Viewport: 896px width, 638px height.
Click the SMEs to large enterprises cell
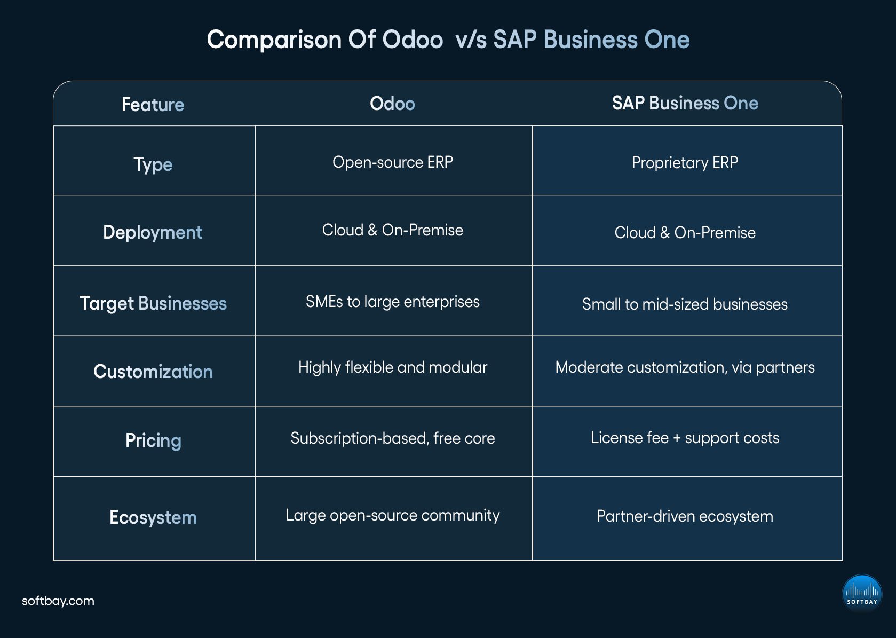tap(393, 302)
